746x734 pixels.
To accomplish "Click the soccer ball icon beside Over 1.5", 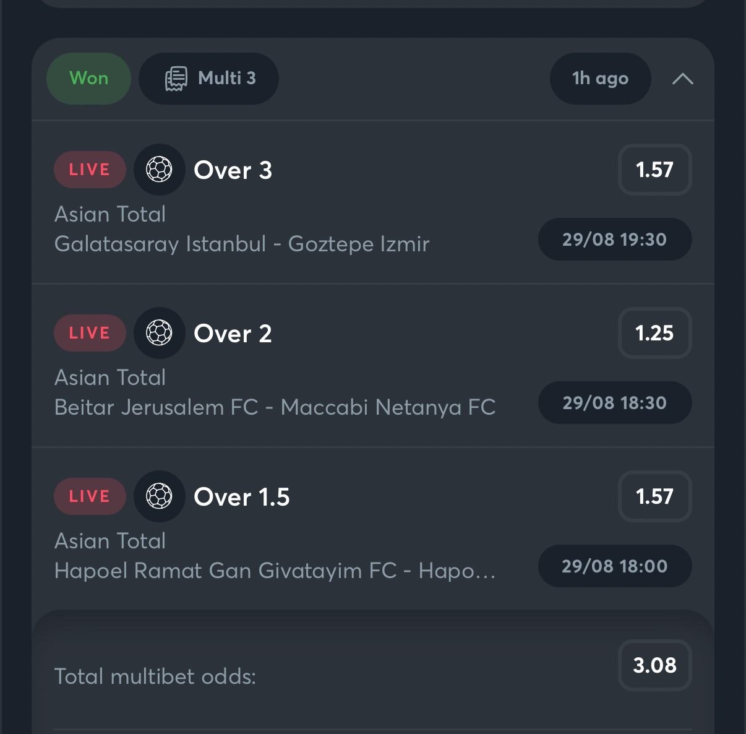I will pyautogui.click(x=159, y=496).
